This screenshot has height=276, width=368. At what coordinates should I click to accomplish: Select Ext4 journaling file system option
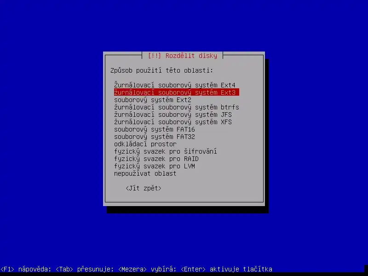pos(175,85)
